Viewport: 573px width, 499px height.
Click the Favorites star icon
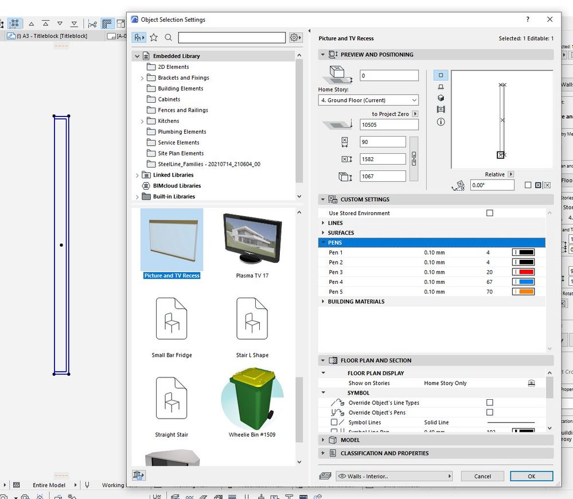coord(154,37)
